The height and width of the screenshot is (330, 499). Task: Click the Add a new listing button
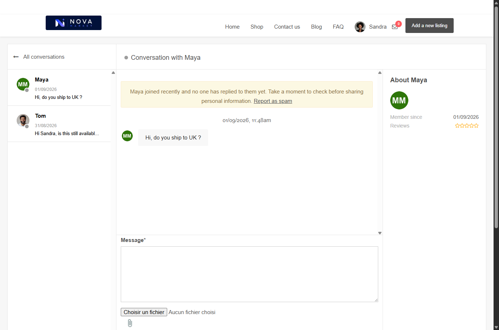coord(429,26)
